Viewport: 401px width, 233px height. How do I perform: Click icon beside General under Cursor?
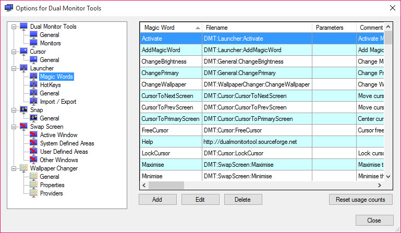[33, 60]
